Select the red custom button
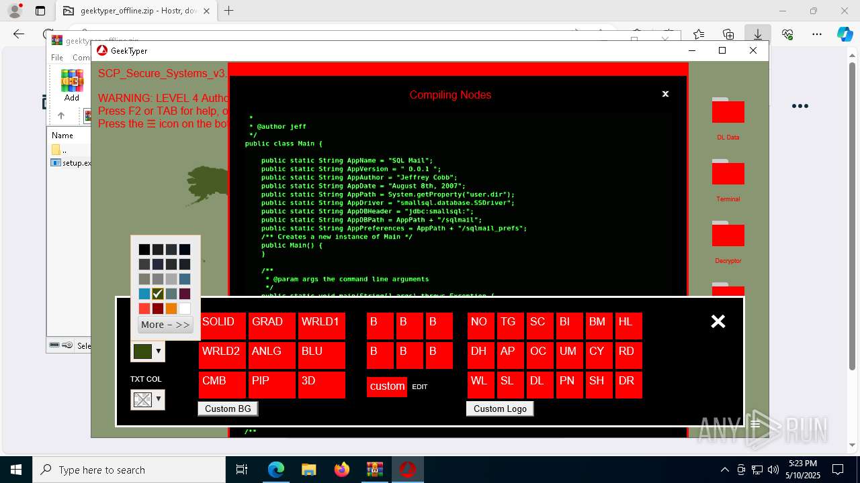Image resolution: width=860 pixels, height=483 pixels. coord(387,386)
